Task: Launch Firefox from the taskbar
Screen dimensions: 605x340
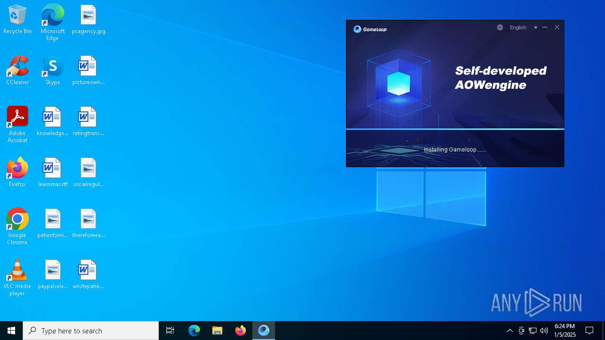Action: coord(241,331)
